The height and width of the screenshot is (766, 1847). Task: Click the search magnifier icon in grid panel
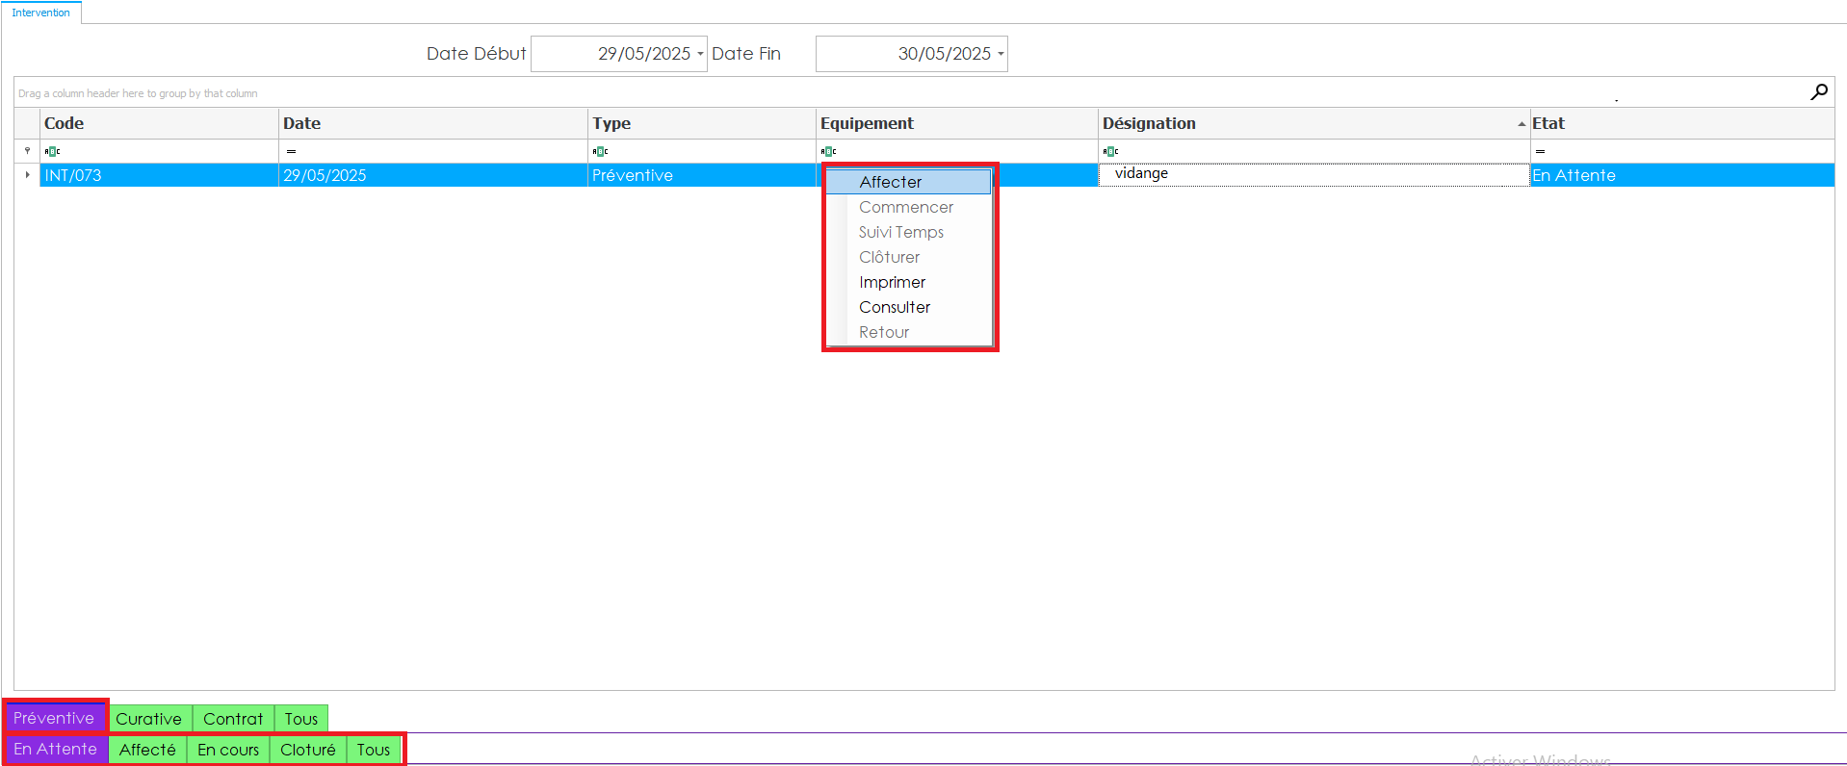[x=1818, y=92]
